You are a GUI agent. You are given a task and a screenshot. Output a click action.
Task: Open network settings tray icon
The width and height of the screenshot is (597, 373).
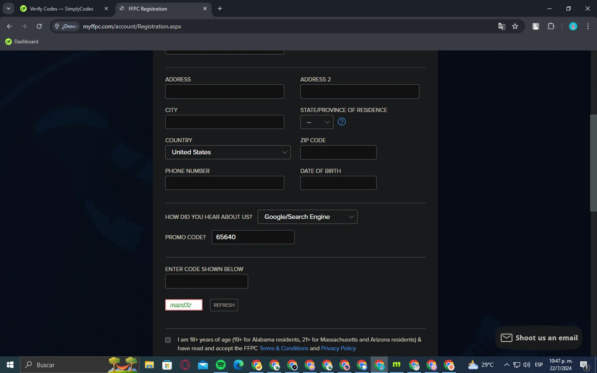click(517, 365)
